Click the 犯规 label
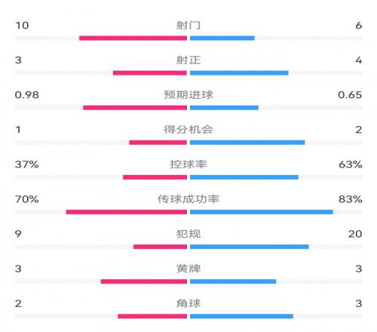The width and height of the screenshot is (377, 332). click(188, 234)
